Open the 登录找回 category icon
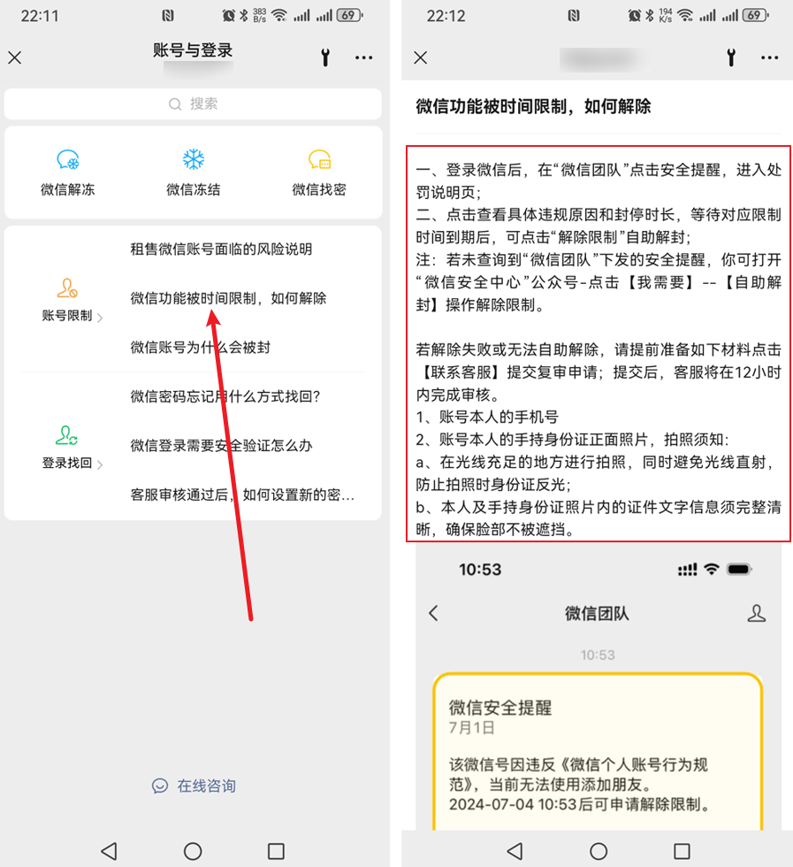The width and height of the screenshot is (793, 867). pos(67,435)
